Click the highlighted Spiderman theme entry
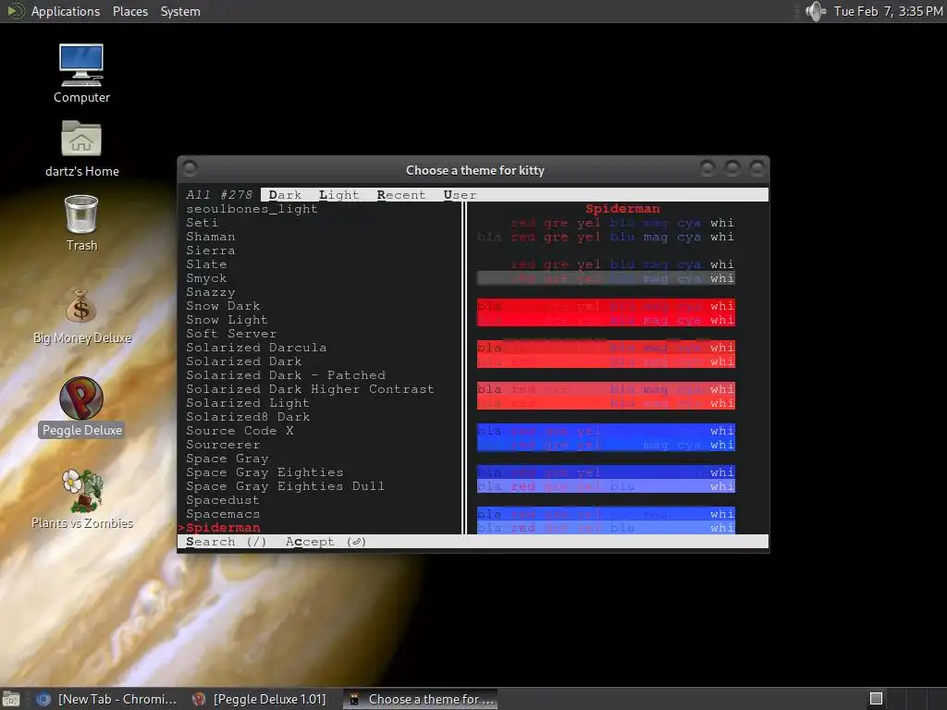947x710 pixels. coord(223,528)
